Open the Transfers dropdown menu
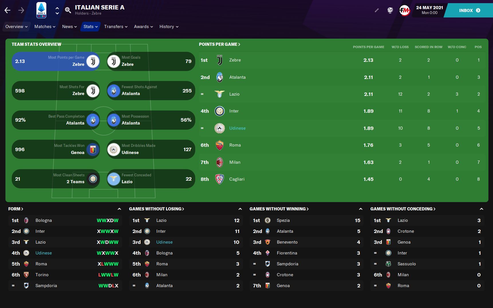Viewport: 493px width, 308px height. tap(116, 27)
